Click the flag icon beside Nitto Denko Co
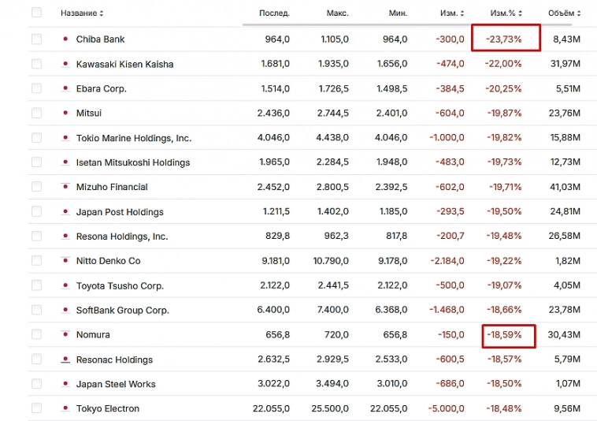The width and height of the screenshot is (597, 421). click(x=65, y=260)
